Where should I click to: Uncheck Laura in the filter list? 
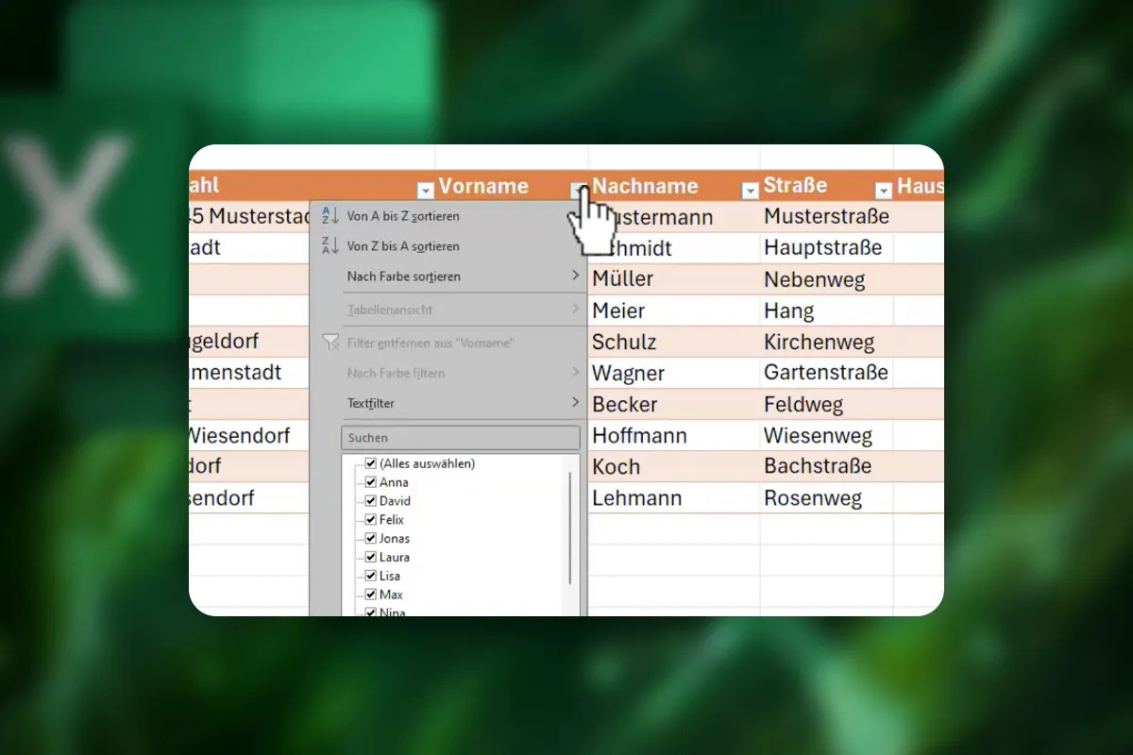click(371, 557)
